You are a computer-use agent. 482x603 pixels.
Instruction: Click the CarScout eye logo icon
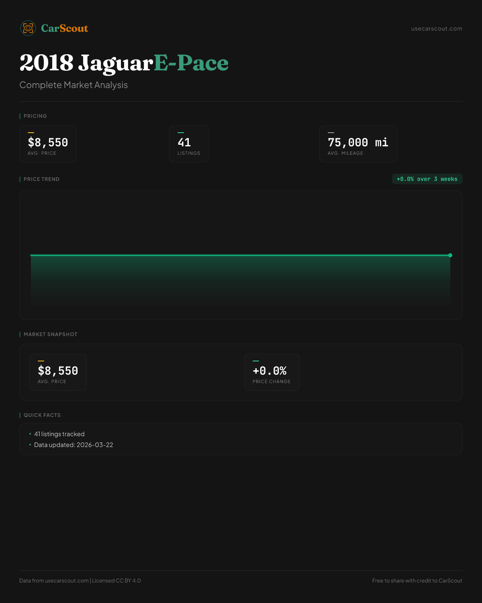pos(28,28)
